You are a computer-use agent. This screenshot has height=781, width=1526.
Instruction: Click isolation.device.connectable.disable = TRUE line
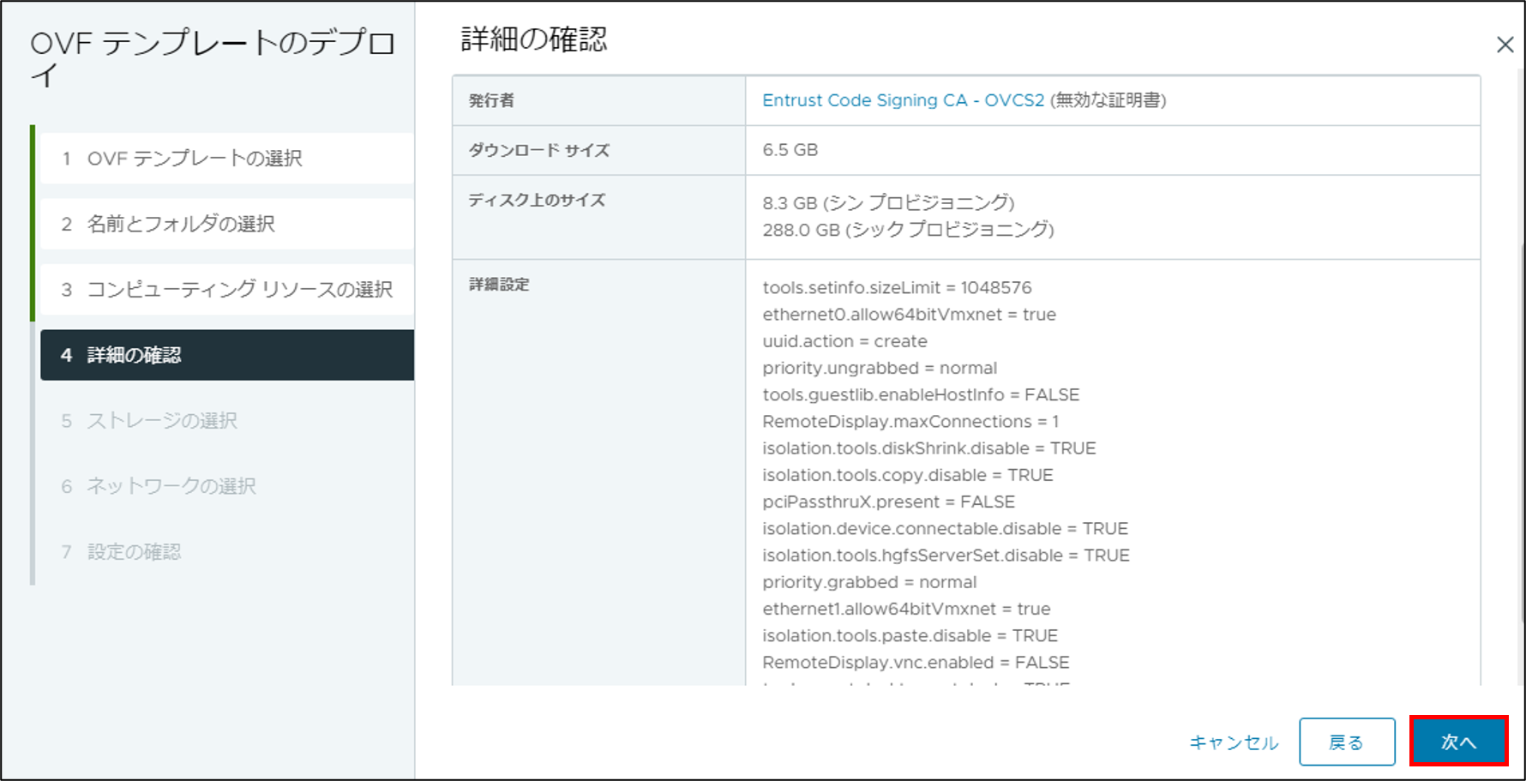tap(945, 528)
